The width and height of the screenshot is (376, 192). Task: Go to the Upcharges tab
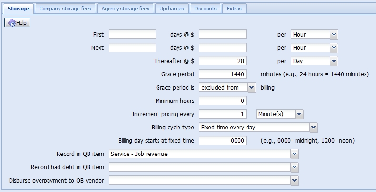pos(172,9)
